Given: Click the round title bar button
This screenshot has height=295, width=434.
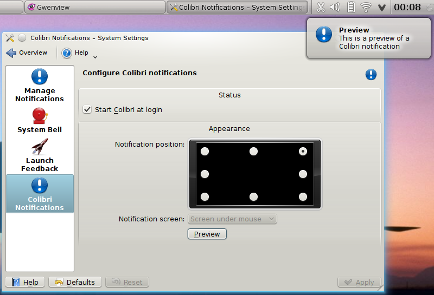Looking at the screenshot, I should 22,38.
